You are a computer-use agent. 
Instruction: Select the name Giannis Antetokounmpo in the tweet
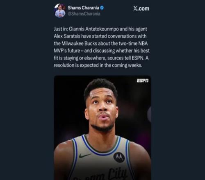point(94,29)
